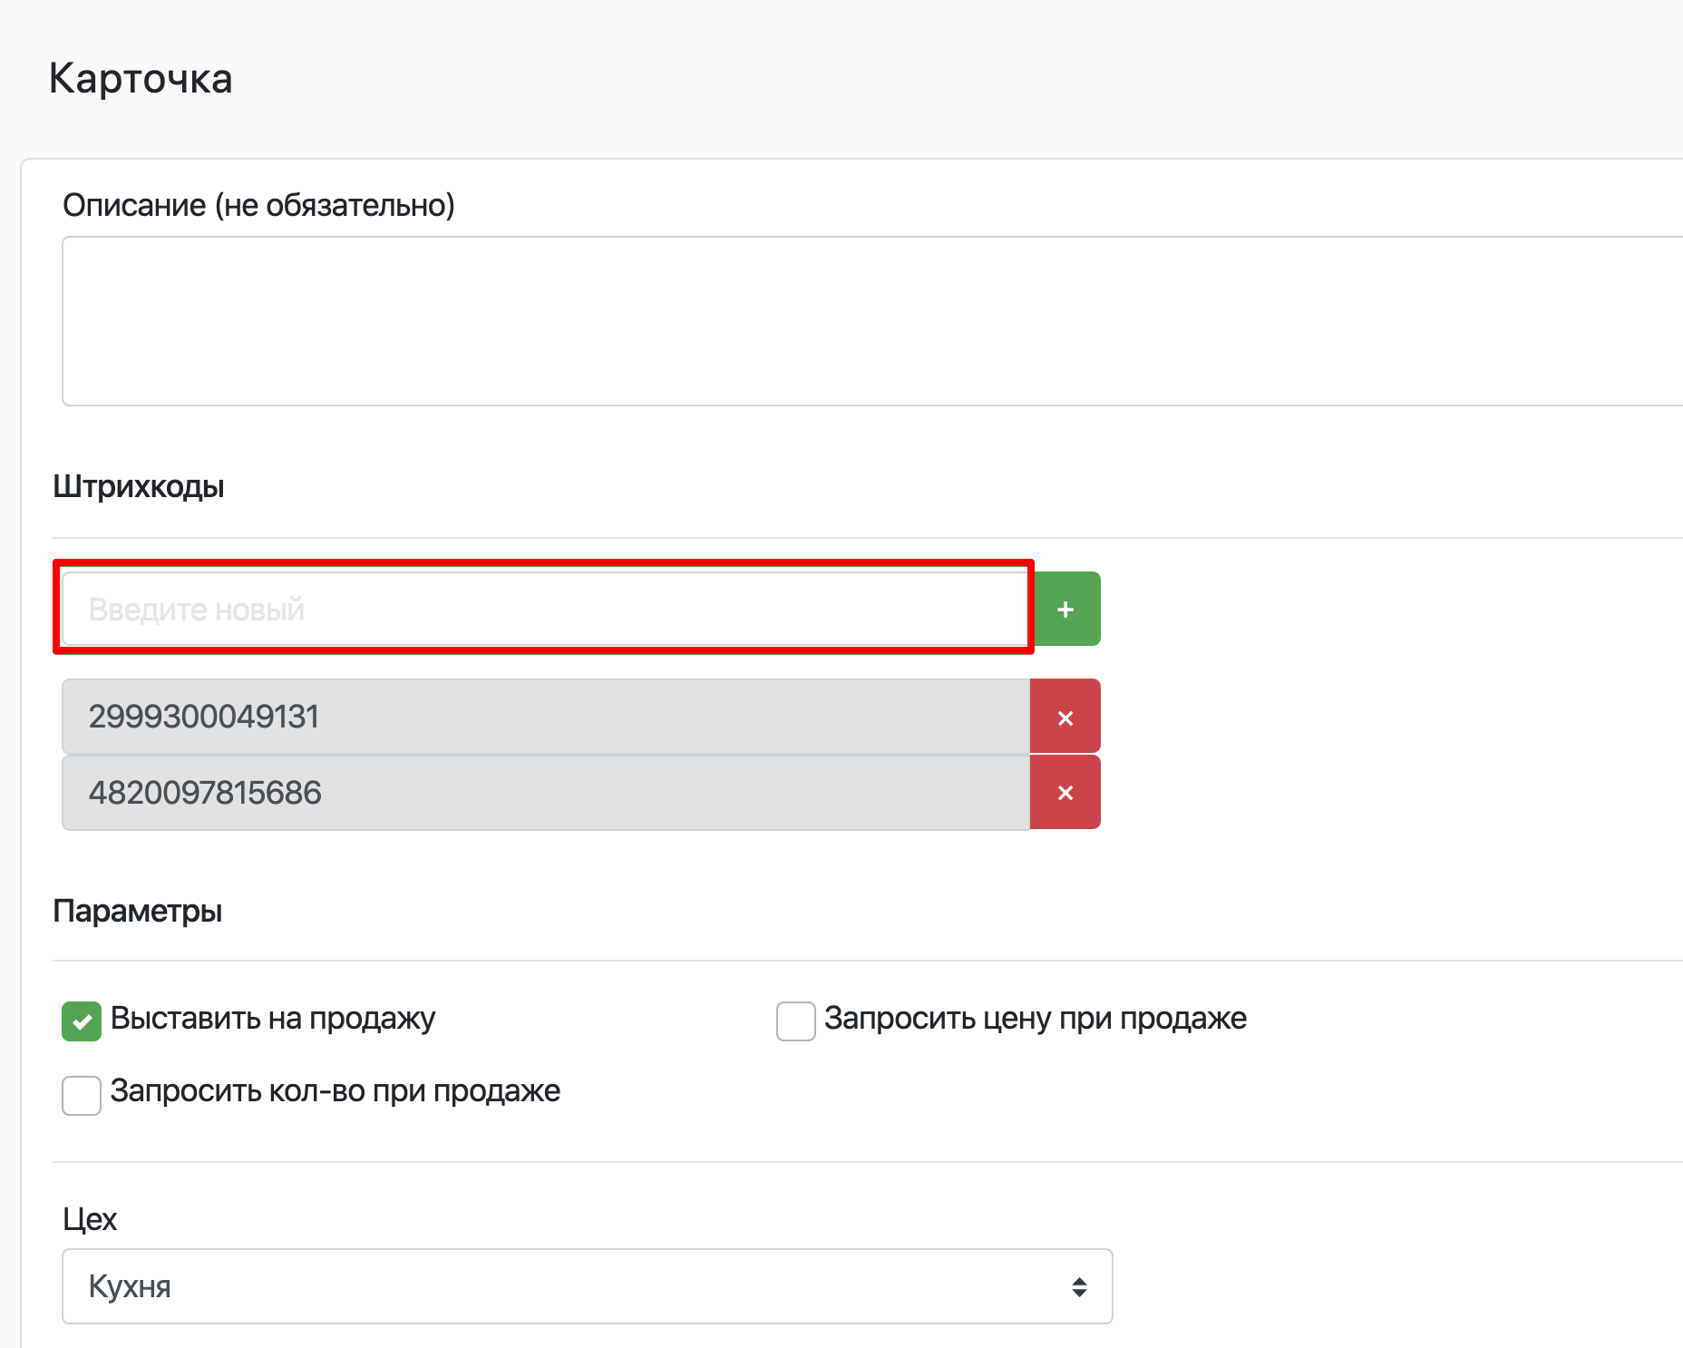The width and height of the screenshot is (1683, 1348).
Task: Click the Введите новый barcode input
Action: (x=544, y=609)
